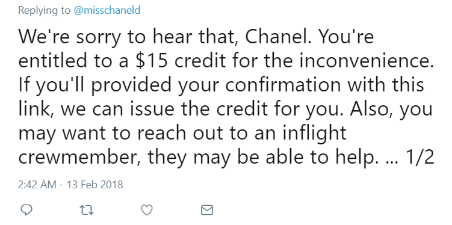
Task: Open the @misschaneld profile link
Action: pyautogui.click(x=107, y=10)
